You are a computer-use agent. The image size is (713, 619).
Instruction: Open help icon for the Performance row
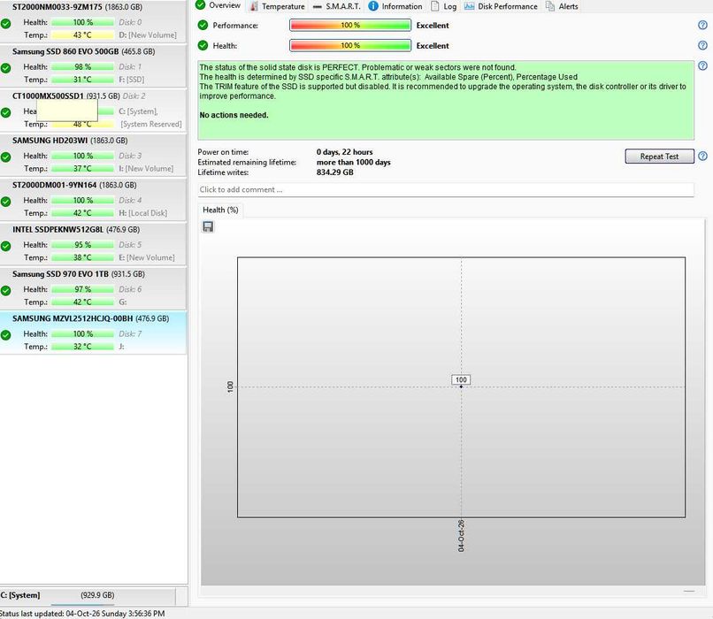(702, 26)
